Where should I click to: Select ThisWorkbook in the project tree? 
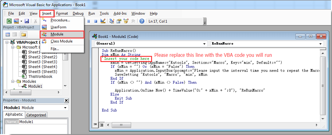[x=40, y=76]
